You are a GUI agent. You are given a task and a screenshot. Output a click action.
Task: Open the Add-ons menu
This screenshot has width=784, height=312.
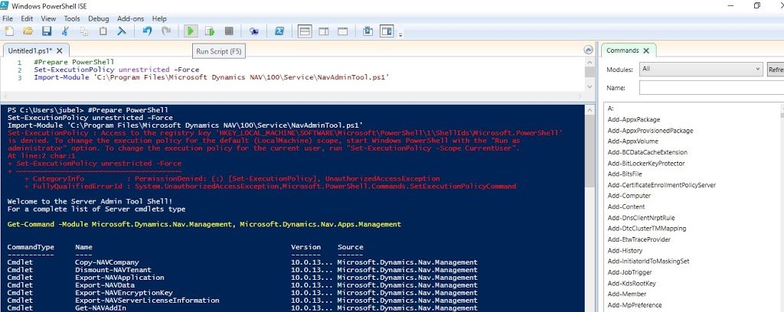point(130,18)
